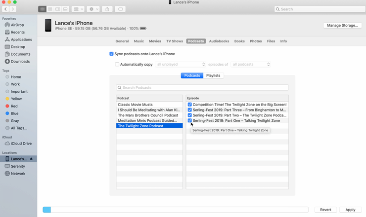Switch Finder to list view
Viewport: 366px width, 217px height.
pos(50,9)
